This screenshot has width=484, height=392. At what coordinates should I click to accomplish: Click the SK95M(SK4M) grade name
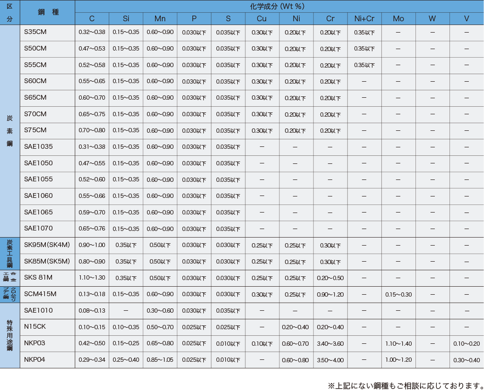click(47, 245)
